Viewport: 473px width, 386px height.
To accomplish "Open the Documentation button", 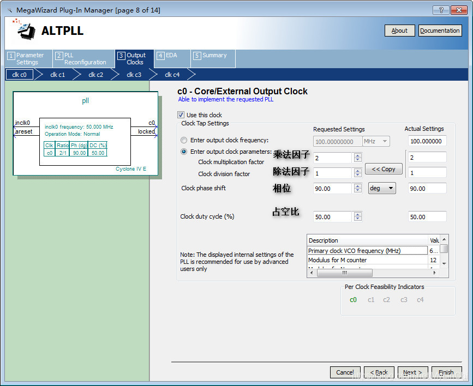I will pos(440,31).
